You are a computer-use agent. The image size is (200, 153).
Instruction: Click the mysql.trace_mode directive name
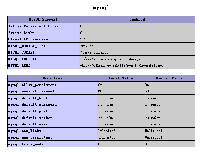(26, 144)
